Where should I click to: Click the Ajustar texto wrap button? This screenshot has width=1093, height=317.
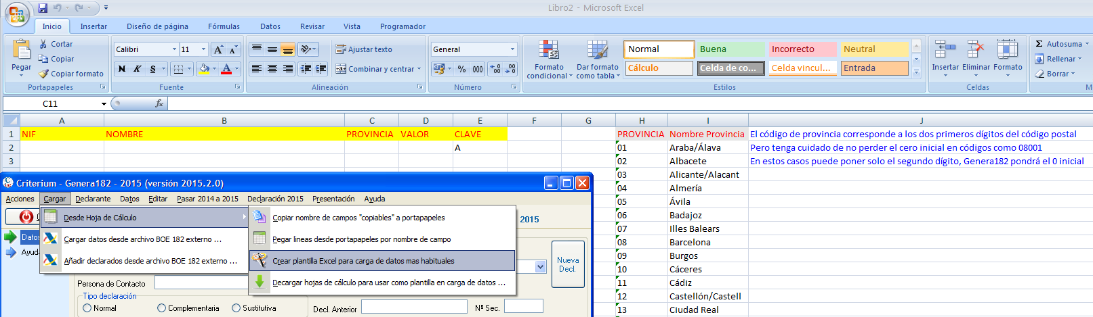pyautogui.click(x=363, y=49)
